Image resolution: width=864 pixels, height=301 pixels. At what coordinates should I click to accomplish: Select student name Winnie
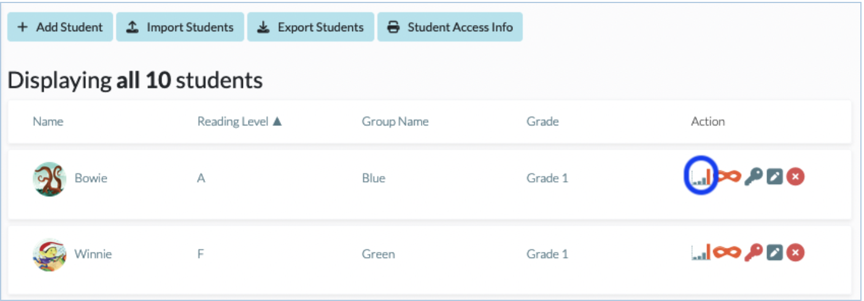point(93,253)
